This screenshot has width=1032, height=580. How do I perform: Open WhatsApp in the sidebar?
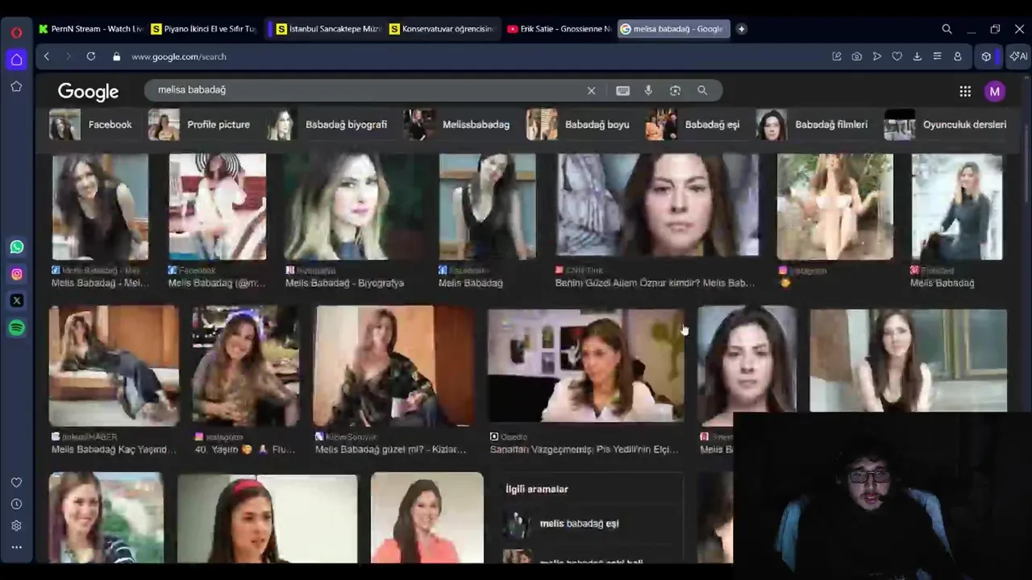tap(16, 246)
